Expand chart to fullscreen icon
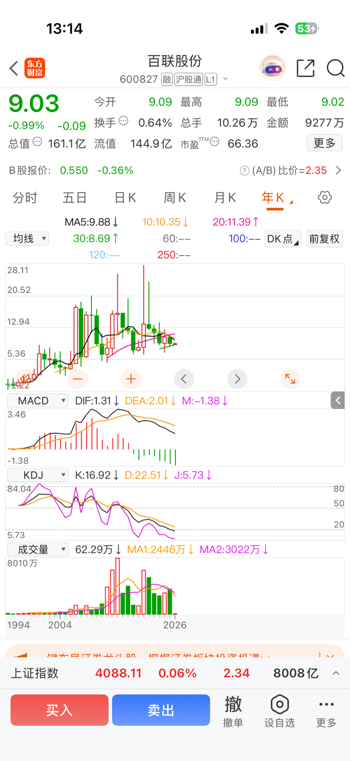Screen dimensions: 350x761 pos(290,379)
